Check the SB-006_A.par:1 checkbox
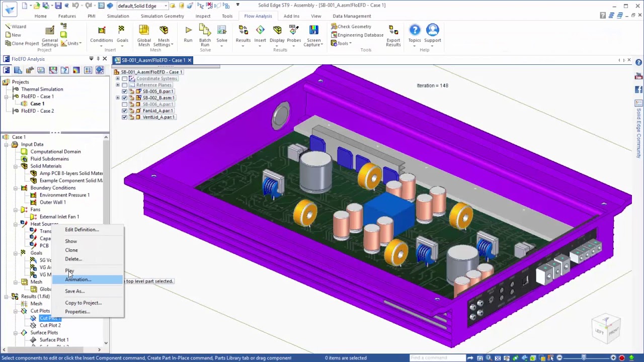The height and width of the screenshot is (362, 644). pyautogui.click(x=125, y=105)
